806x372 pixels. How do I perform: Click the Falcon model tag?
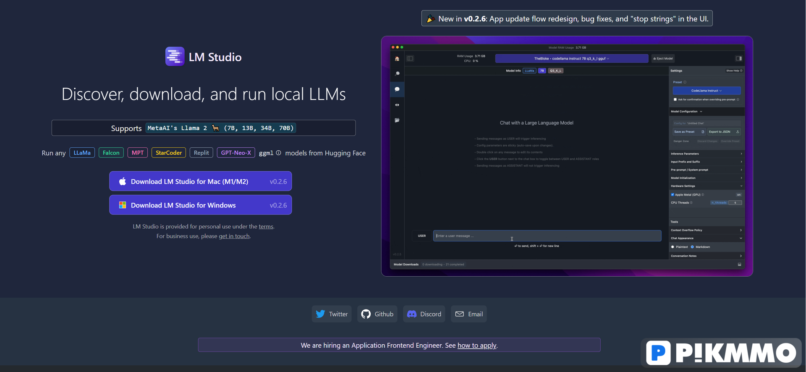pyautogui.click(x=111, y=153)
